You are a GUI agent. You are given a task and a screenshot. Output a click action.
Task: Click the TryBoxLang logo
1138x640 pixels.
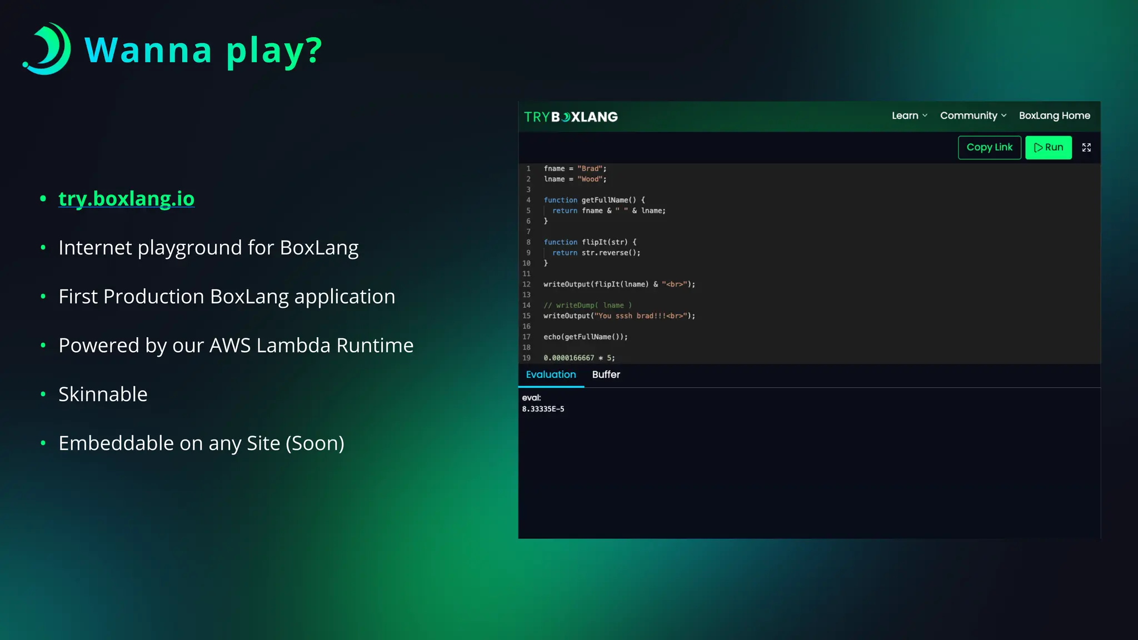click(x=571, y=117)
